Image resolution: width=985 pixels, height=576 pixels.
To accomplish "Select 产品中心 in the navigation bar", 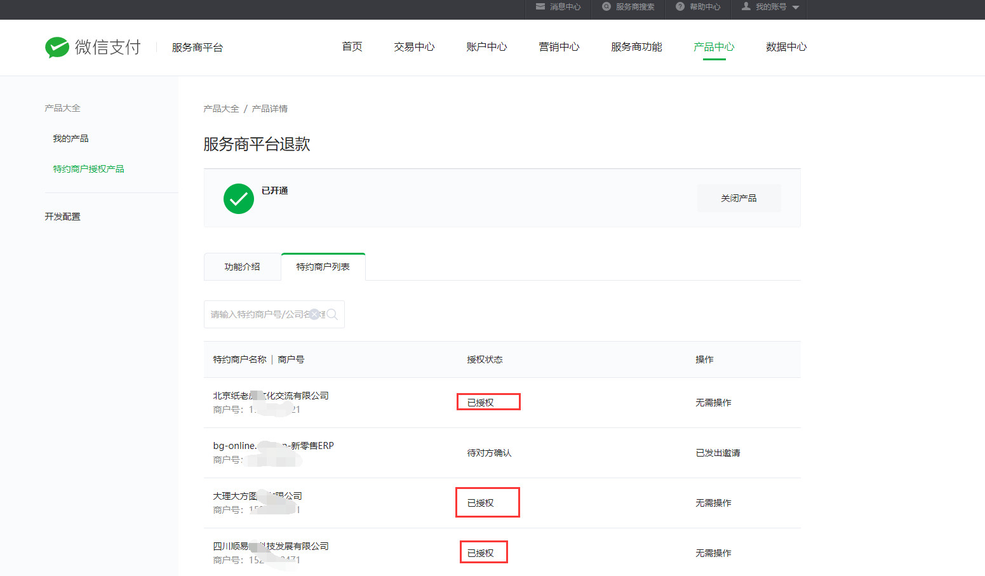I will (714, 47).
